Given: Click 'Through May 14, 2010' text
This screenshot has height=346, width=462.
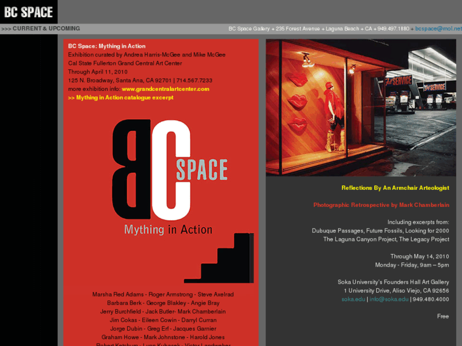Looking at the screenshot, I should click(419, 256).
